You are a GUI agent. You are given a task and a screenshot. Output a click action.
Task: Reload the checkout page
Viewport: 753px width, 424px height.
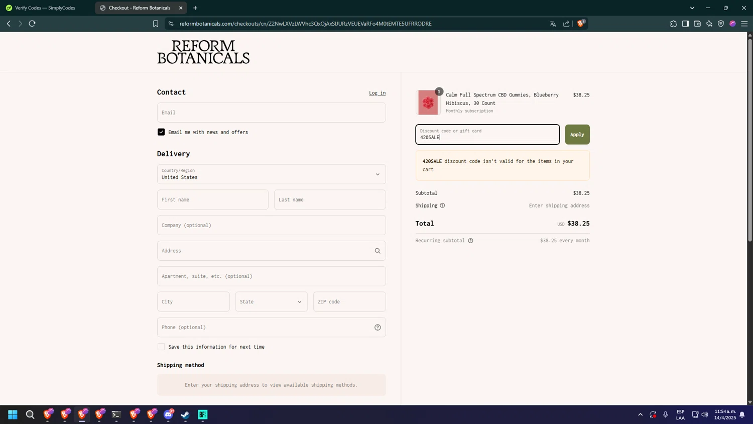coord(32,24)
